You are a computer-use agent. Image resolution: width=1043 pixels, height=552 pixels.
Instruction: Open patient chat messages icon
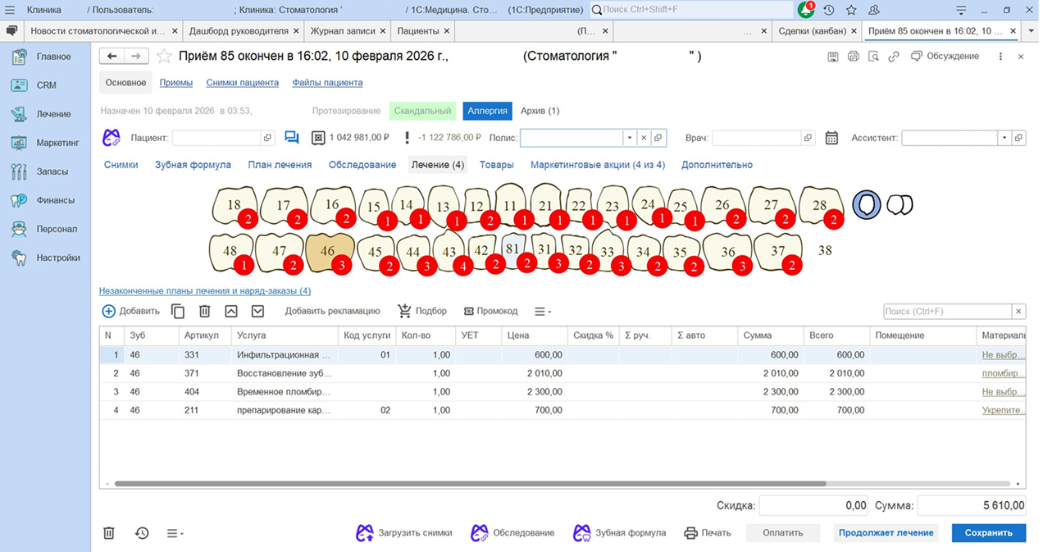(292, 138)
